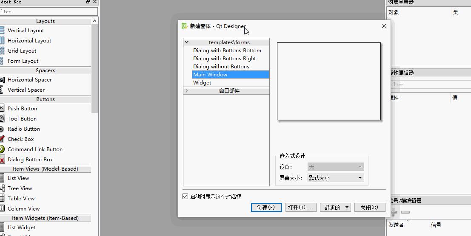Float the Widget Box panel
Screen dimensions: 471x236
[x=88, y=2]
